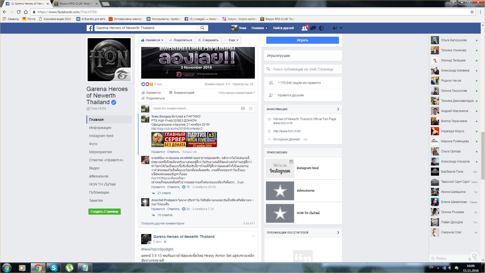485x273 pixels.
Task: Click green Создать Страницу button
Action: click(x=104, y=212)
